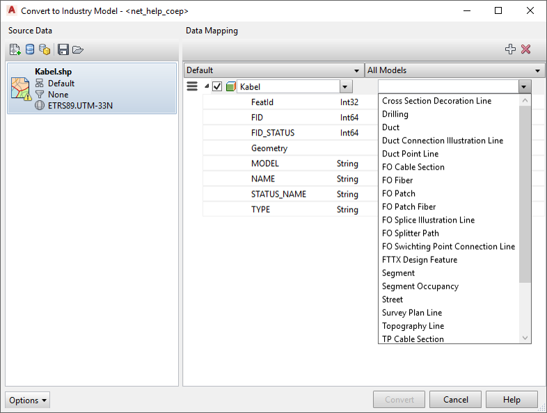
Task: Uncheck the Kabel feature class checkbox
Action: (217, 87)
